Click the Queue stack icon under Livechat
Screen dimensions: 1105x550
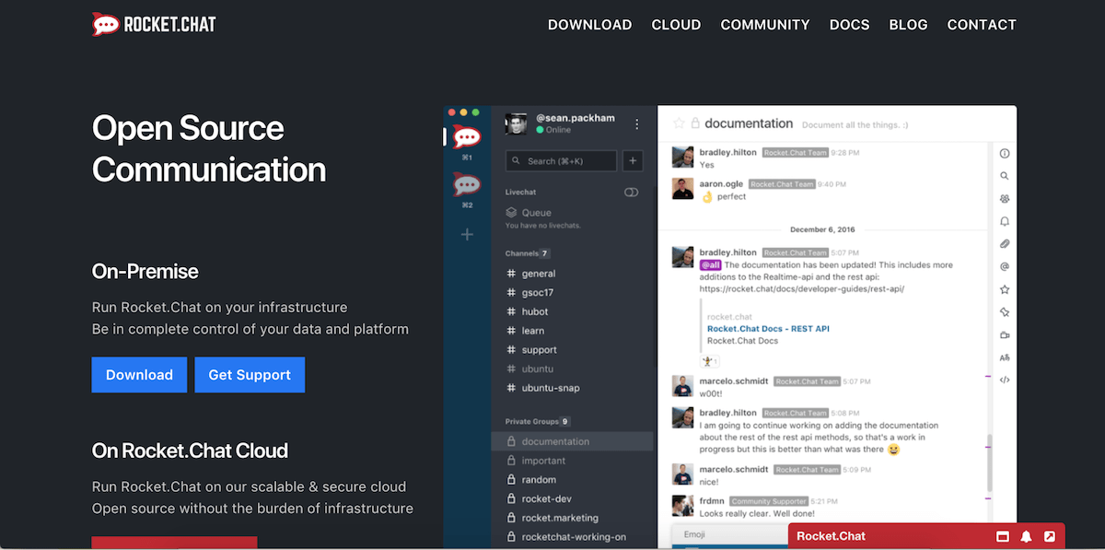click(511, 213)
